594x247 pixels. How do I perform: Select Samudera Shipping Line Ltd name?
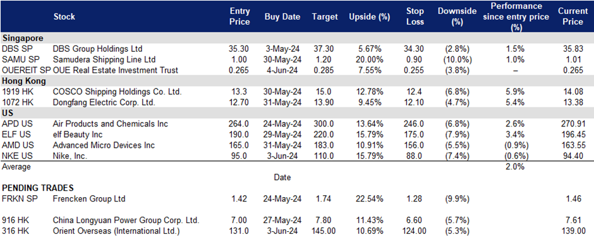(104, 59)
